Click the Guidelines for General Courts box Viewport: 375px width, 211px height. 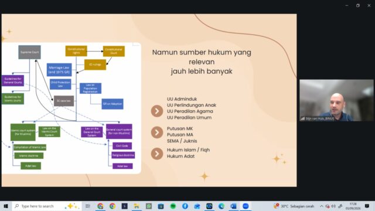(x=13, y=80)
